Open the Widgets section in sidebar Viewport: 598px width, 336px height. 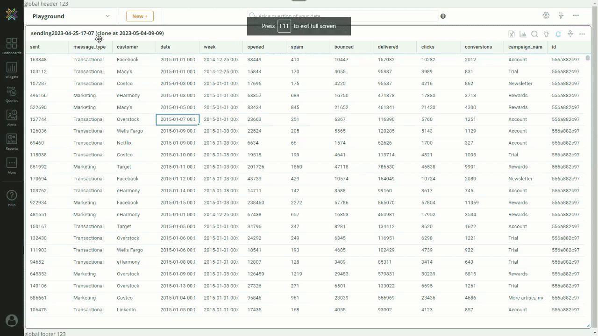[12, 70]
